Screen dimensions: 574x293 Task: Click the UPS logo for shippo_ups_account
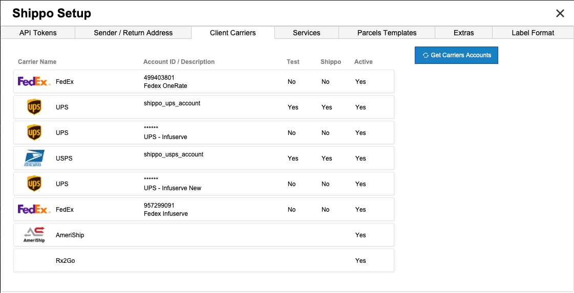pyautogui.click(x=34, y=107)
